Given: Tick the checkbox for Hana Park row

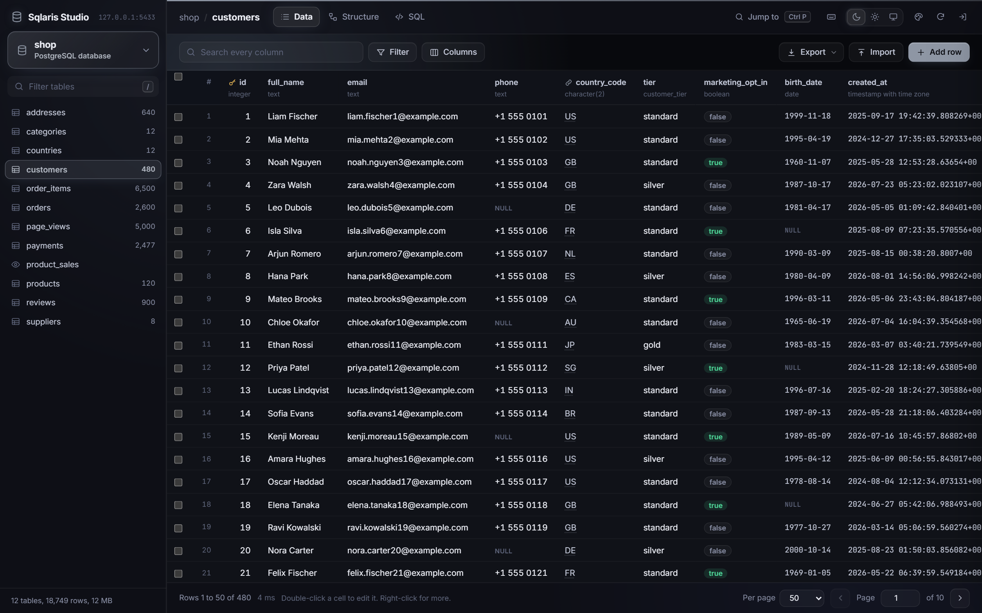Looking at the screenshot, I should pos(178,277).
